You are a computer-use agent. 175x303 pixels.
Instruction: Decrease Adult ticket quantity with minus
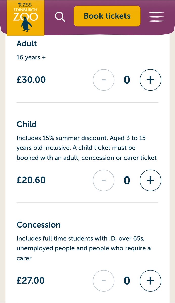coord(104,80)
